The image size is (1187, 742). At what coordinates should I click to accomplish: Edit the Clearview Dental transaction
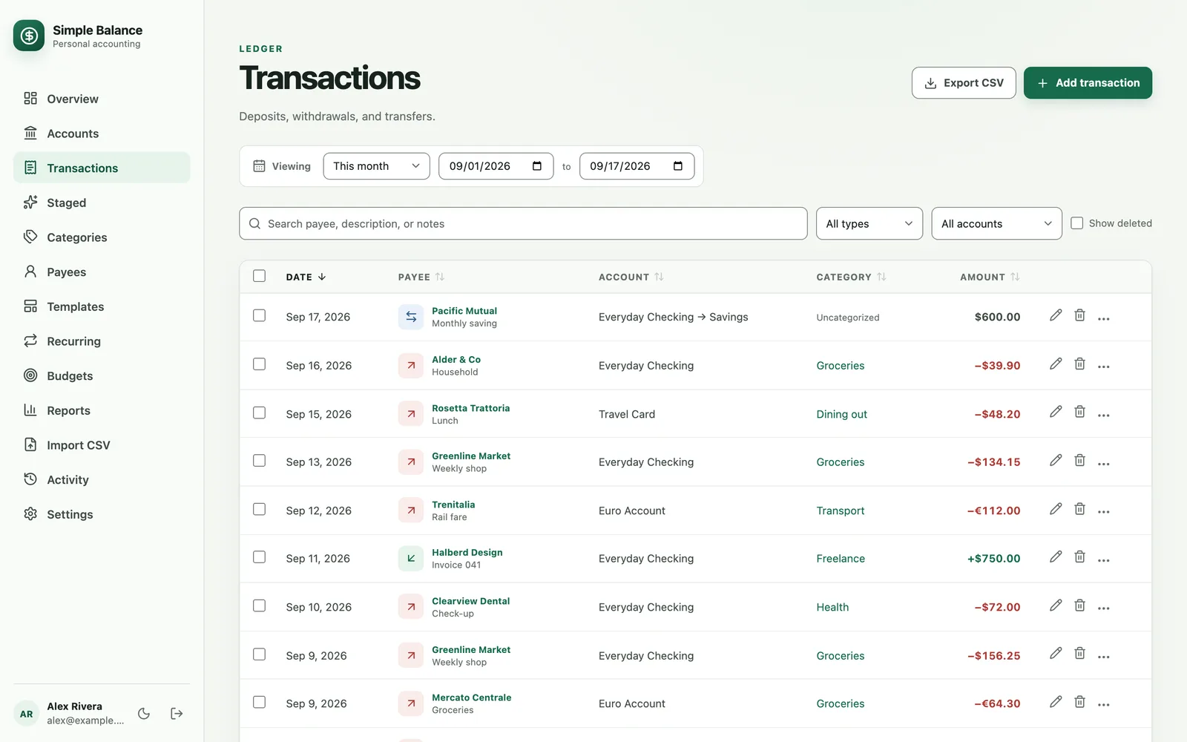pos(1056,605)
